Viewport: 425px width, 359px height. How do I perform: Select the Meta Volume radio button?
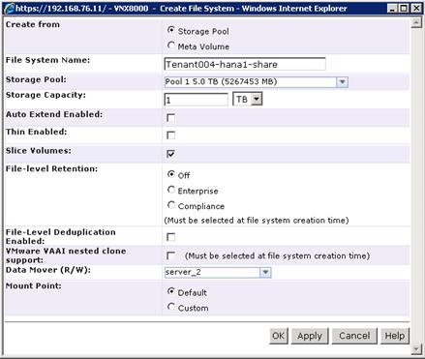pyautogui.click(x=171, y=45)
